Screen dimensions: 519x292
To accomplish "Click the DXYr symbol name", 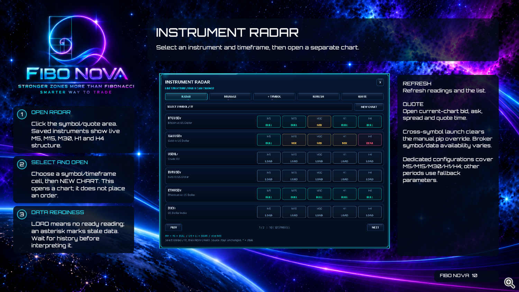I will tap(172, 208).
